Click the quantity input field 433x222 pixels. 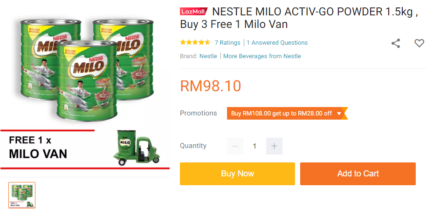[254, 146]
